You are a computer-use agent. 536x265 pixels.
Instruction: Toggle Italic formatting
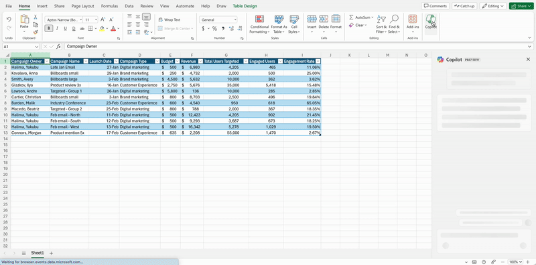pos(57,28)
